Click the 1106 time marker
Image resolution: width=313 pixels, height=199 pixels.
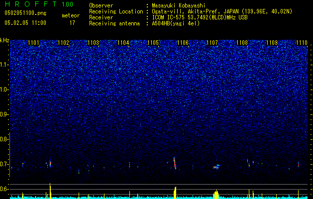(183, 43)
